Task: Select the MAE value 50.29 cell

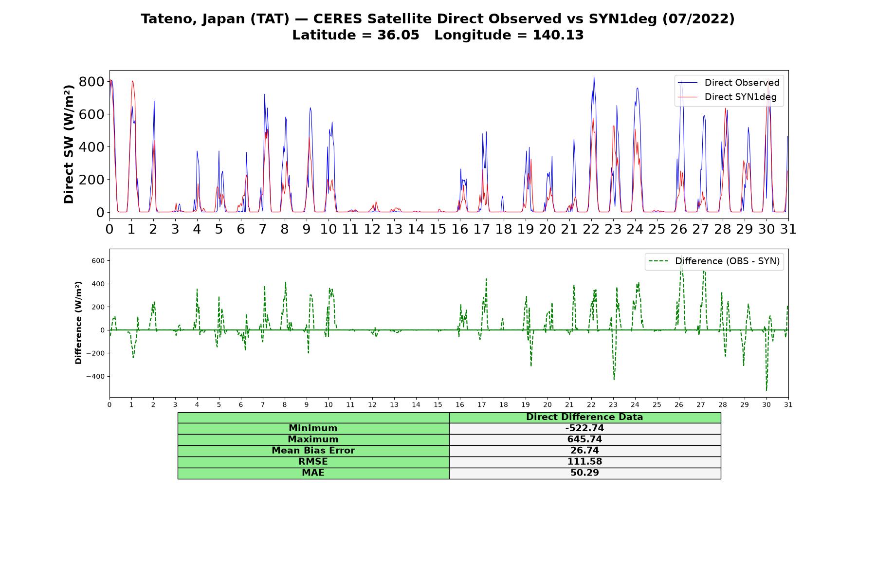Action: [585, 473]
